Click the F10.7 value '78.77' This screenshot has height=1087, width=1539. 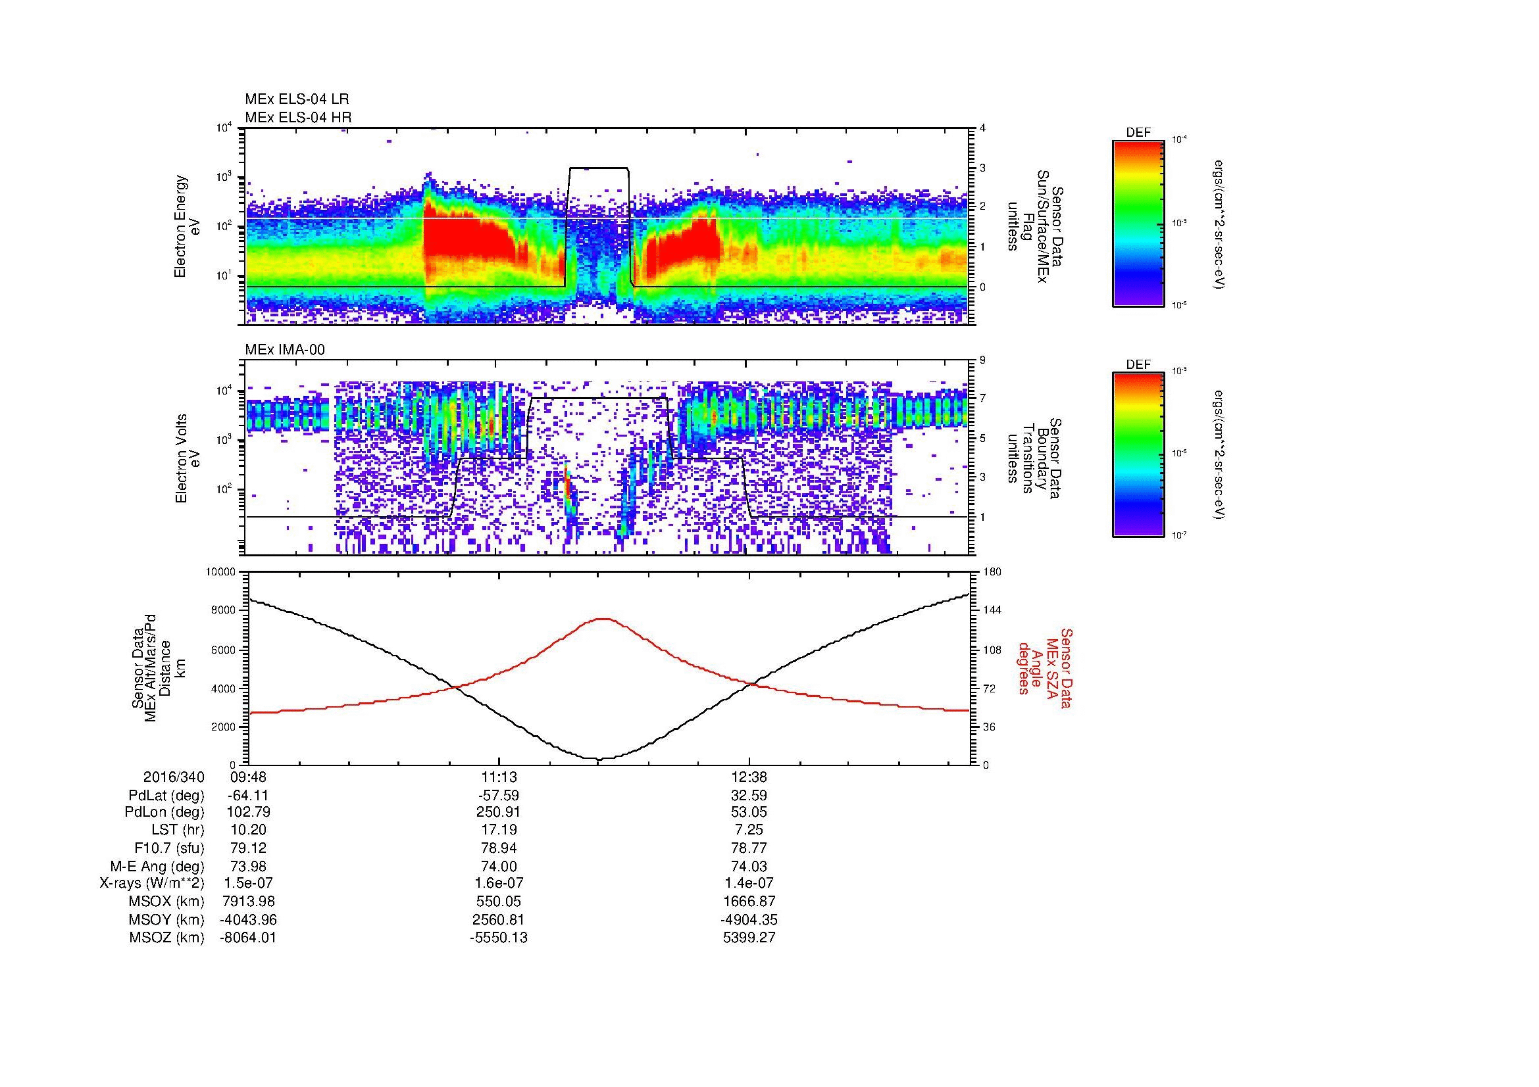pyautogui.click(x=749, y=848)
